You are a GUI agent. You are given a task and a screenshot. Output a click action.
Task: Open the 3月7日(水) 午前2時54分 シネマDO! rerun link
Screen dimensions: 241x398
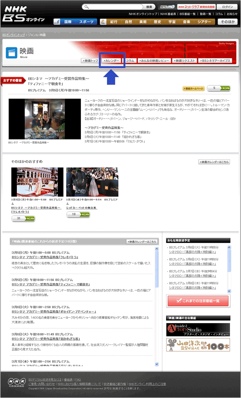(192, 275)
